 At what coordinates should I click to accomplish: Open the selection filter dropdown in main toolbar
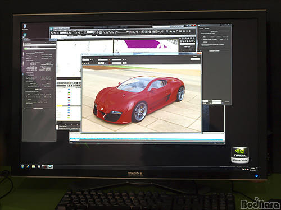(x=63, y=32)
